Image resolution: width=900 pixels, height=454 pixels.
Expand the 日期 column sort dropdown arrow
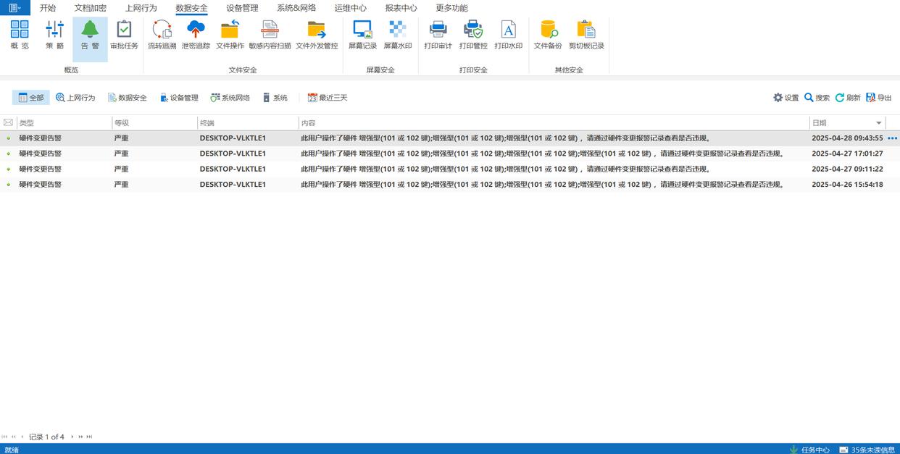coord(879,123)
